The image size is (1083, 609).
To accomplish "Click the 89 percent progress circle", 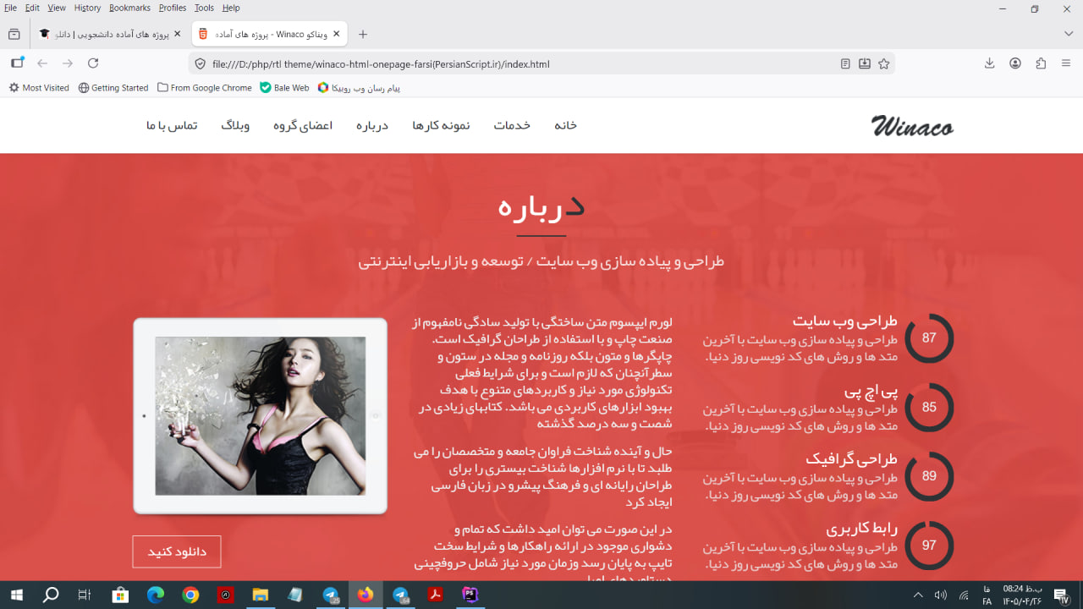I will (929, 476).
